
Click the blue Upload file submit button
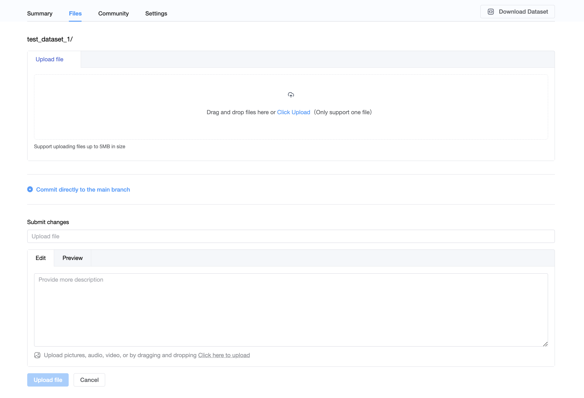click(48, 380)
